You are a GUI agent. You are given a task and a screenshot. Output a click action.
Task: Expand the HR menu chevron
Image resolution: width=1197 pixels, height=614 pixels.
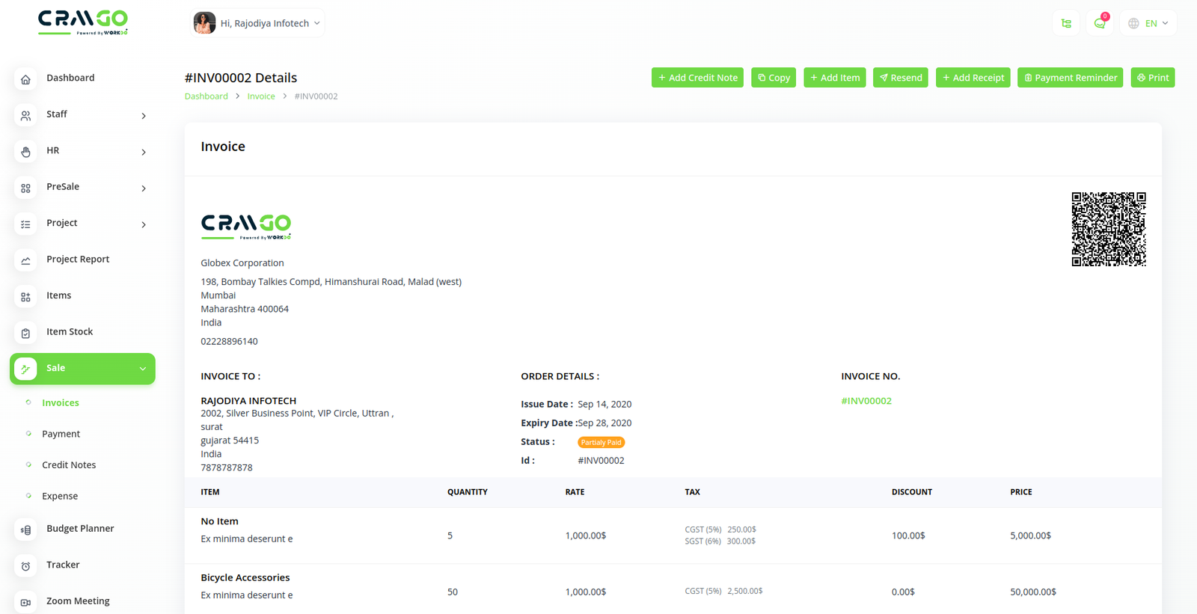pyautogui.click(x=144, y=152)
